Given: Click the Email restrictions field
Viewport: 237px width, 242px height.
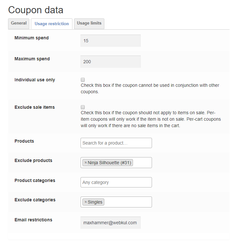Looking at the screenshot, I should click(110, 223).
